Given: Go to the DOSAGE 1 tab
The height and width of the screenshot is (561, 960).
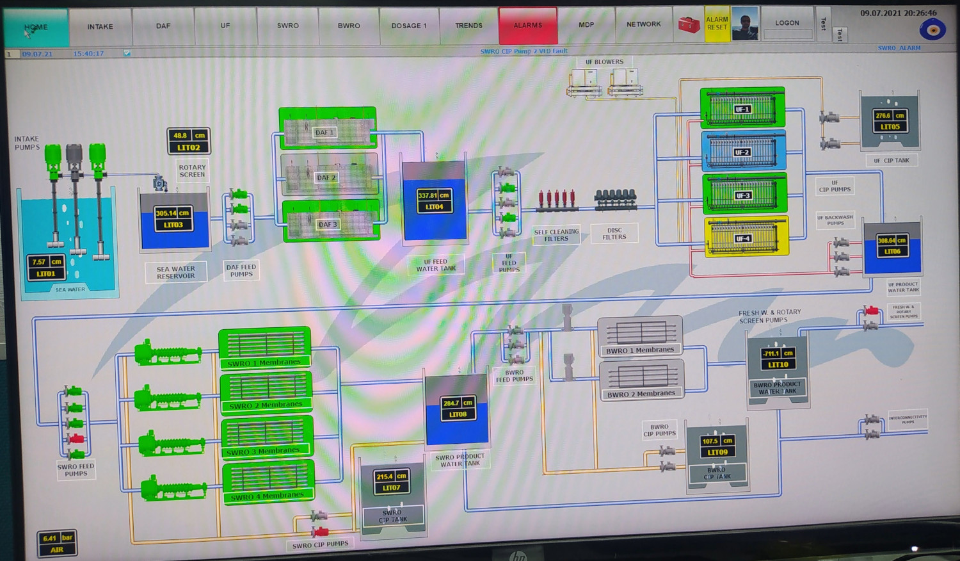Looking at the screenshot, I should (x=408, y=26).
